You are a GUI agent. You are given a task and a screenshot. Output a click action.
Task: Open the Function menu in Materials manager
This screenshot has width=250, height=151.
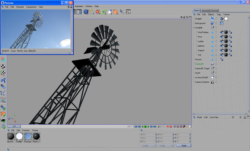[26, 130]
